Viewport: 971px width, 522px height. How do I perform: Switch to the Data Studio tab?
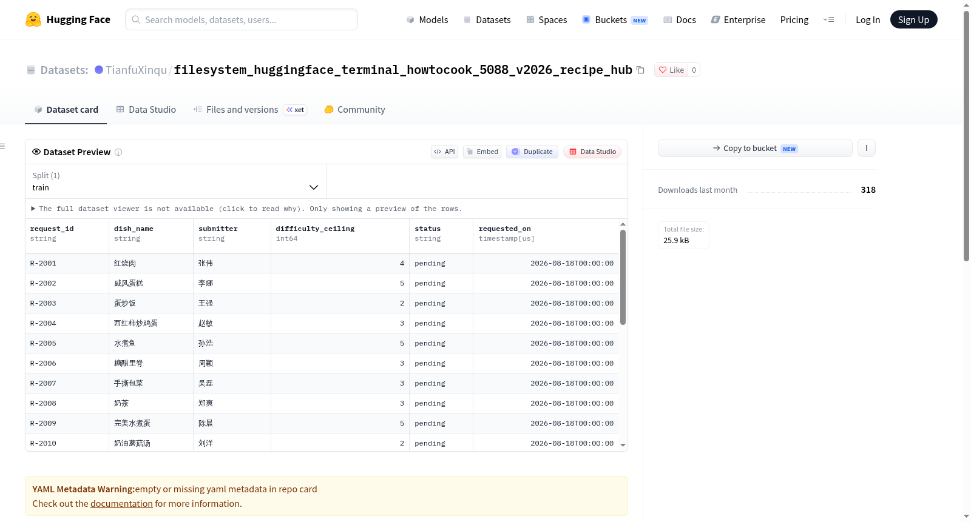[146, 110]
